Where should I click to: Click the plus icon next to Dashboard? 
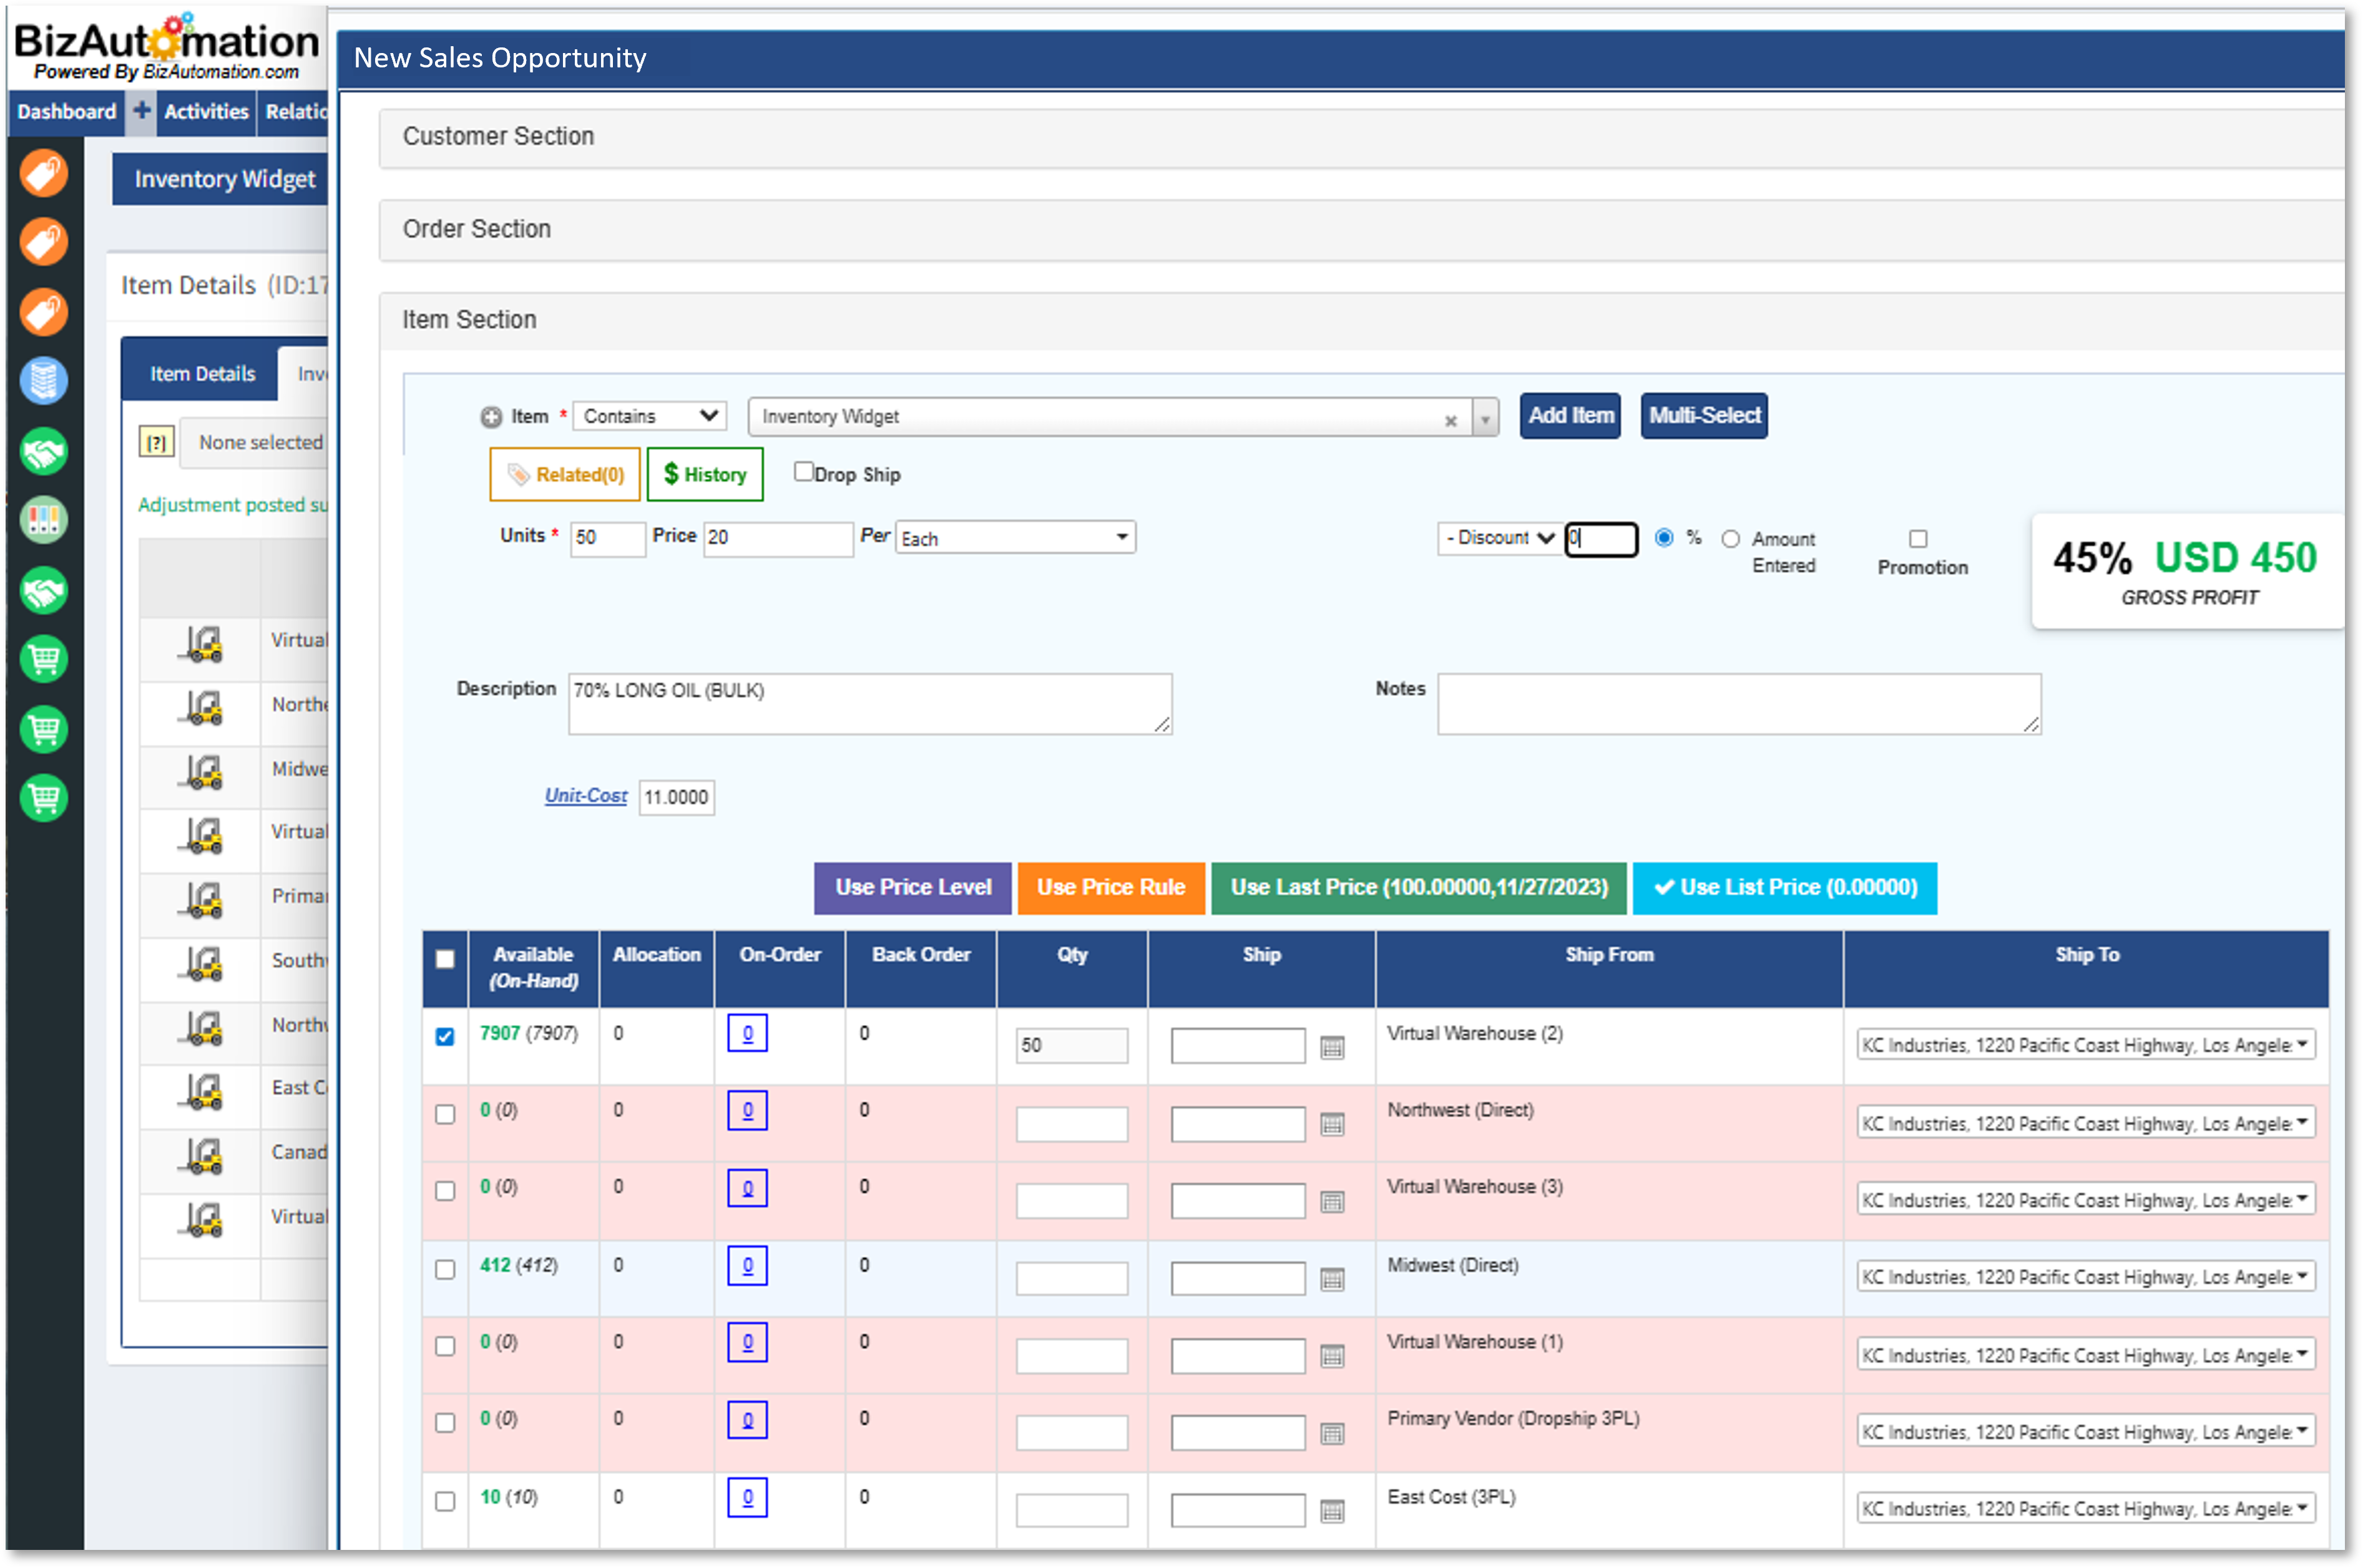(x=142, y=110)
